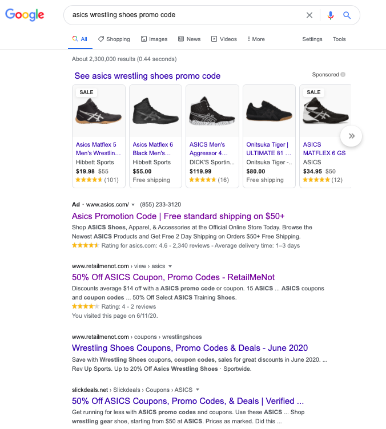This screenshot has height=429, width=386.
Task: Clear the search box text
Action: 309,15
